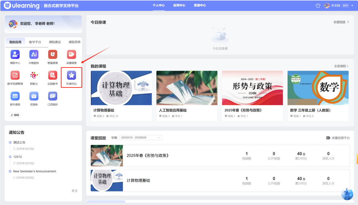Open the 录播资源平台 link
This screenshot has width=358, height=205.
(x=338, y=138)
